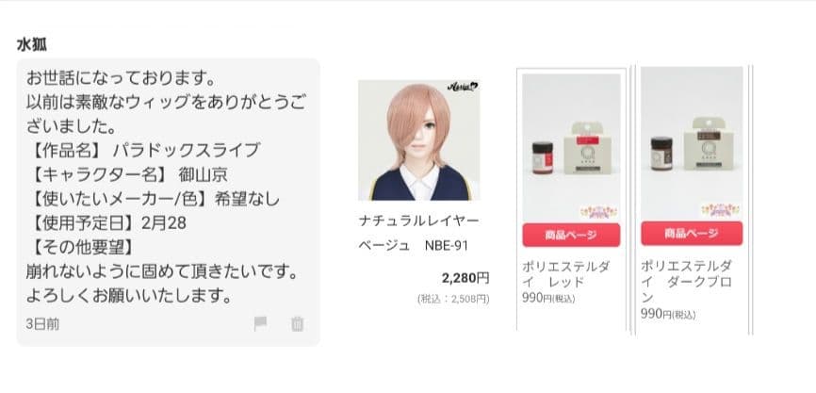Click the username 水狐 above the message

pos(32,45)
